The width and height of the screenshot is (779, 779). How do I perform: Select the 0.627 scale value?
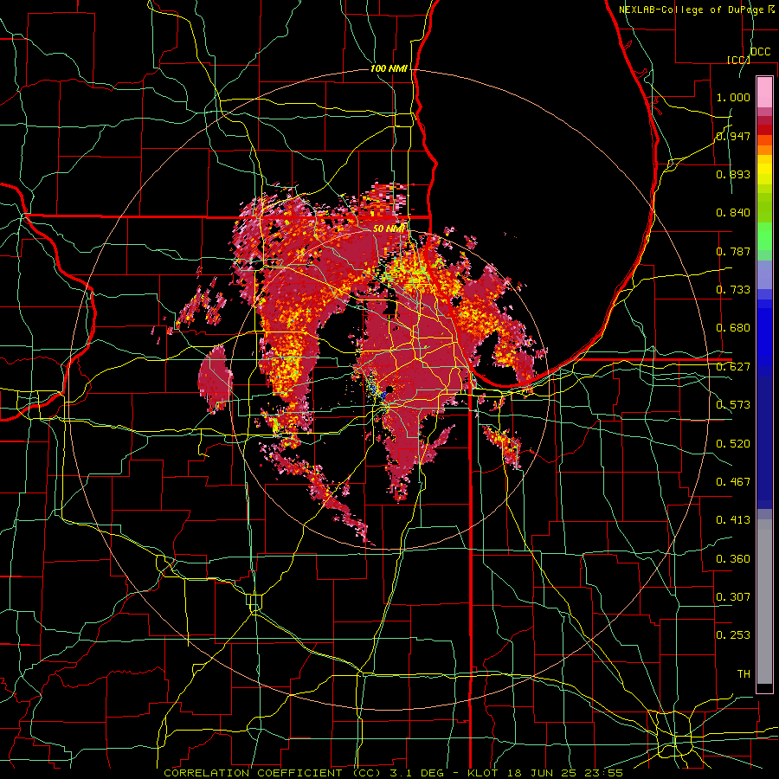point(733,367)
